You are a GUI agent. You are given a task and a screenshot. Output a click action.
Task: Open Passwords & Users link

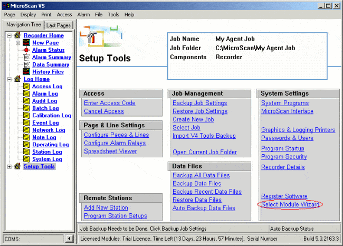[x=287, y=138]
